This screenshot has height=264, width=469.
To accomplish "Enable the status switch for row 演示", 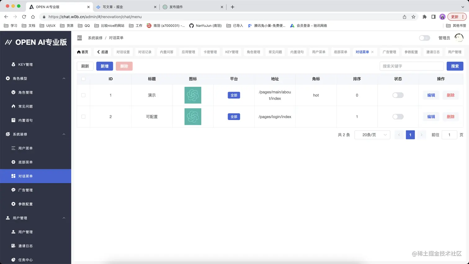I will [x=398, y=95].
